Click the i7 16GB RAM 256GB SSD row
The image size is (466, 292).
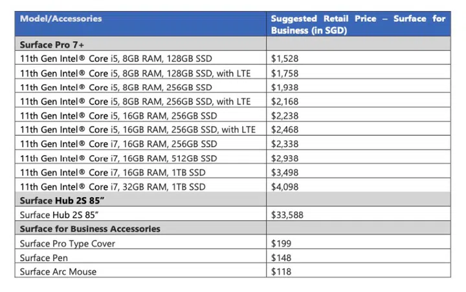(x=118, y=144)
